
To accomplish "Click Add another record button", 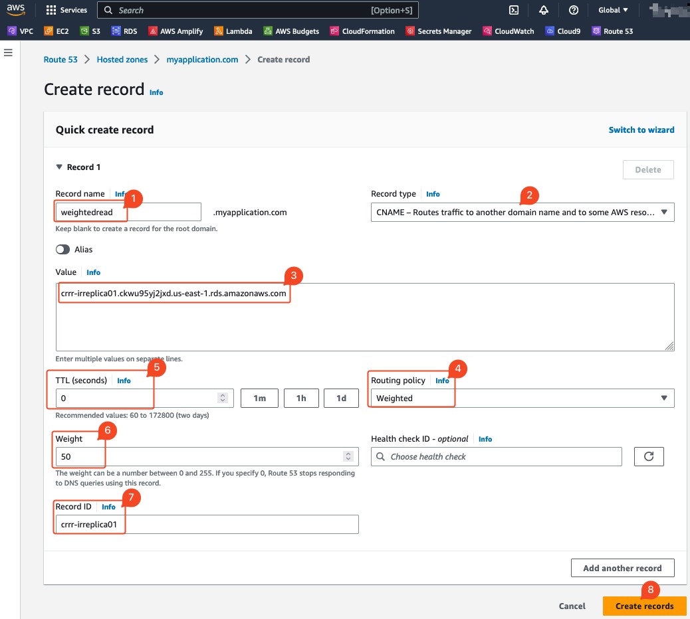I will point(622,568).
